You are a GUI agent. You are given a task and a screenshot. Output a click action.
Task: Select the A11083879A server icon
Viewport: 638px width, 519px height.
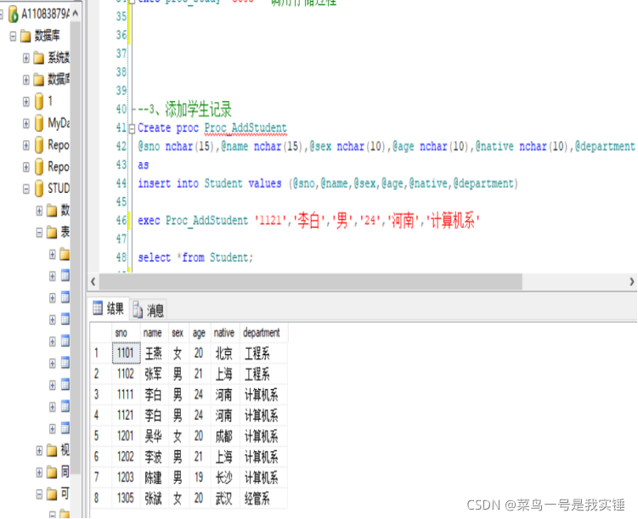point(14,14)
